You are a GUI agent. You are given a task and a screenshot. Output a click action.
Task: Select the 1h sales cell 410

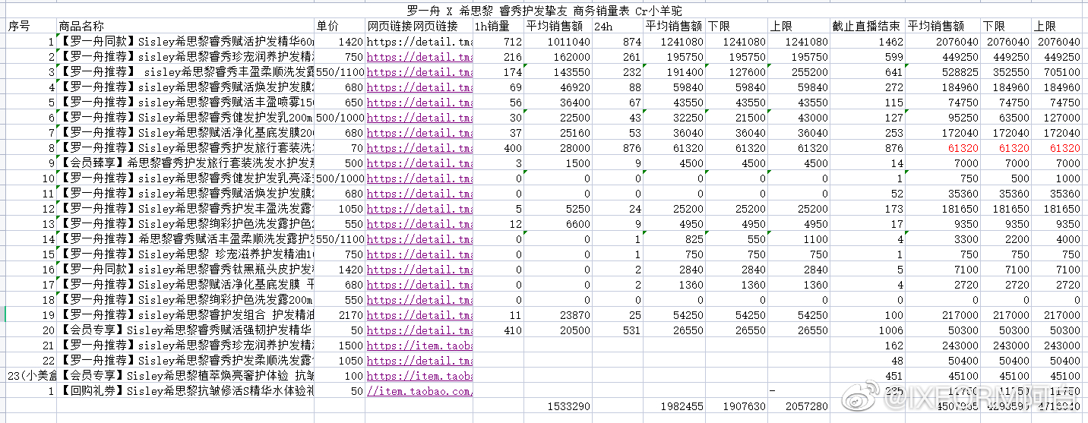pos(498,330)
